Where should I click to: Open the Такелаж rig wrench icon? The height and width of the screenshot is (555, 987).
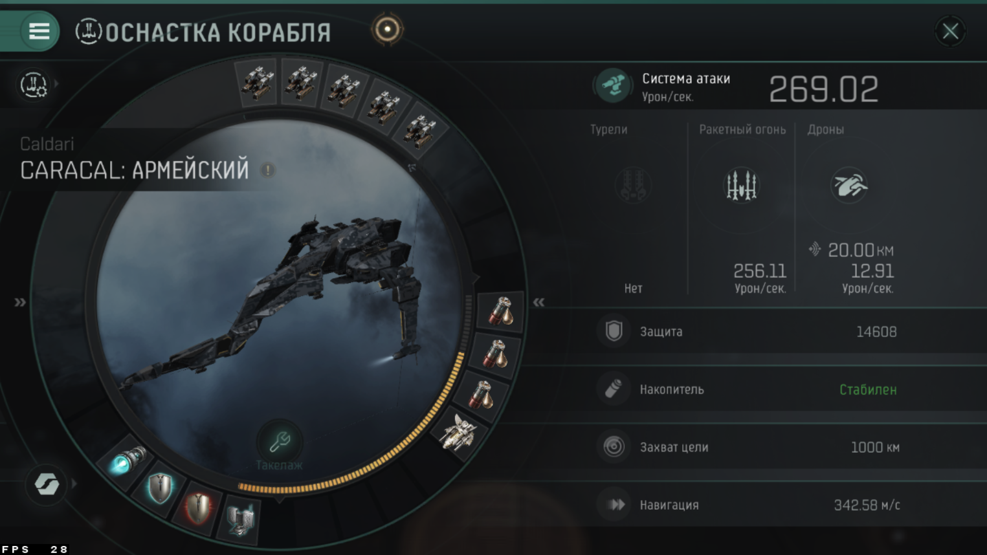pos(279,441)
